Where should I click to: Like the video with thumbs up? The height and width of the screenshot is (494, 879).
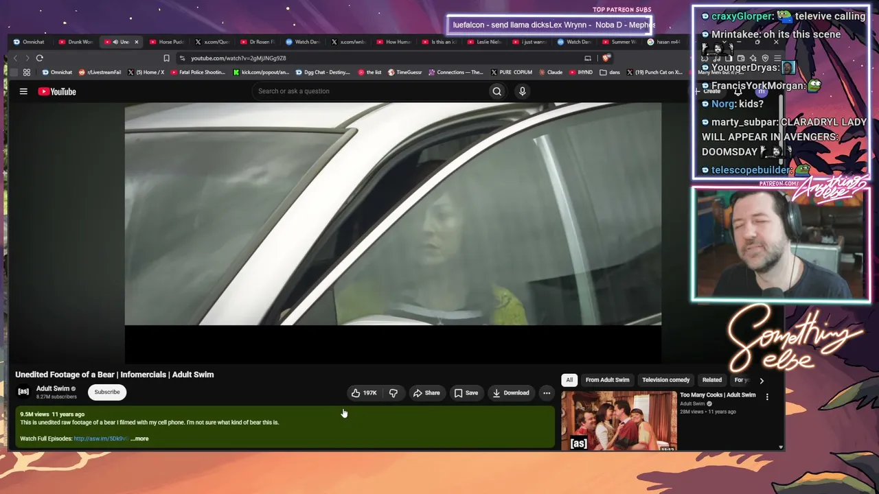[364, 393]
